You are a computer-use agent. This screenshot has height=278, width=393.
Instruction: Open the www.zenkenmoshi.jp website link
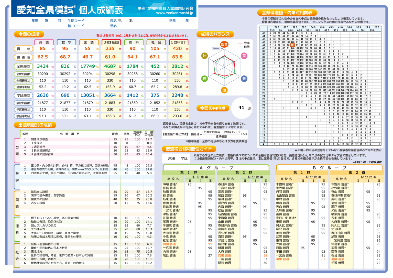point(174,13)
